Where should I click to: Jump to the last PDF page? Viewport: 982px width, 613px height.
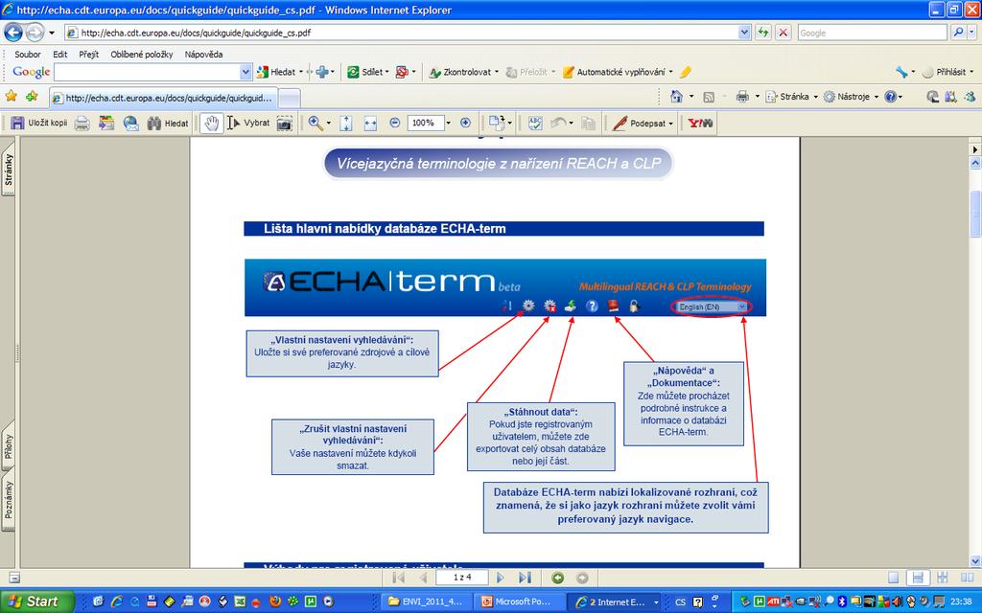coord(525,578)
